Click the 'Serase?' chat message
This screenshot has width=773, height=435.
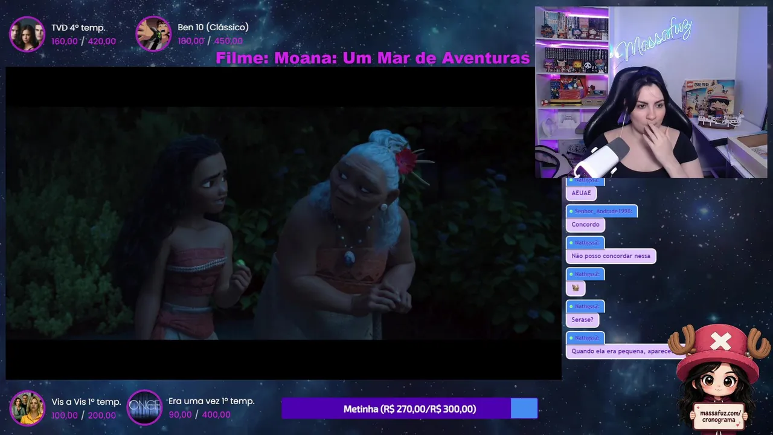pyautogui.click(x=582, y=320)
